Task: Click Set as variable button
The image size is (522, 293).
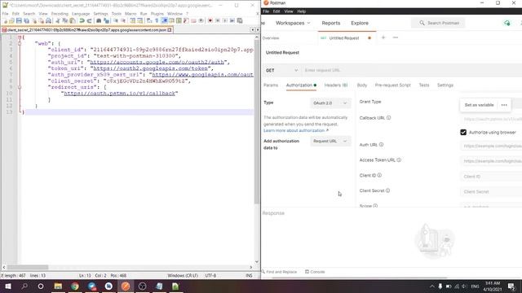Action: (x=479, y=105)
